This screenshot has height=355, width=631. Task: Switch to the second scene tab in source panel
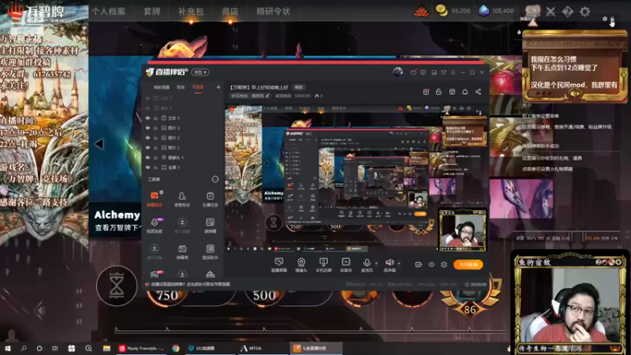tap(181, 87)
